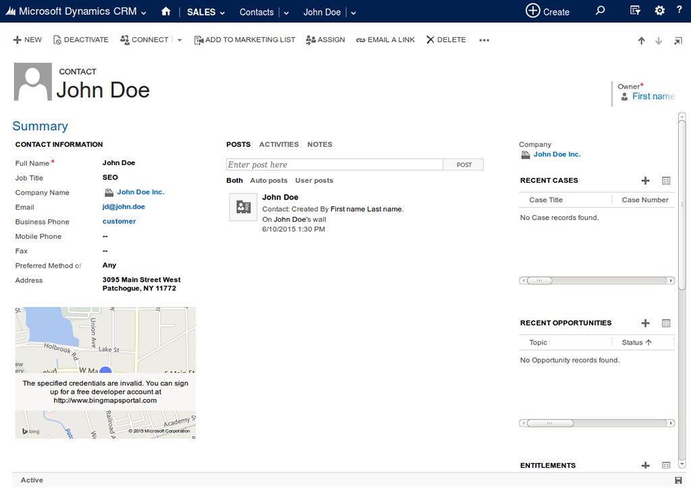
Task: Filter to User posts
Action: pos(314,181)
